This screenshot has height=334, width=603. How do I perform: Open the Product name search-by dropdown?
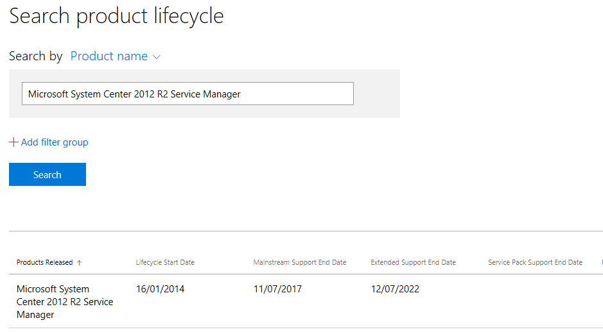(x=115, y=56)
